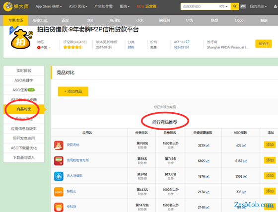Open APP ID 983488107 link
278x212 pixels.
(x=182, y=47)
